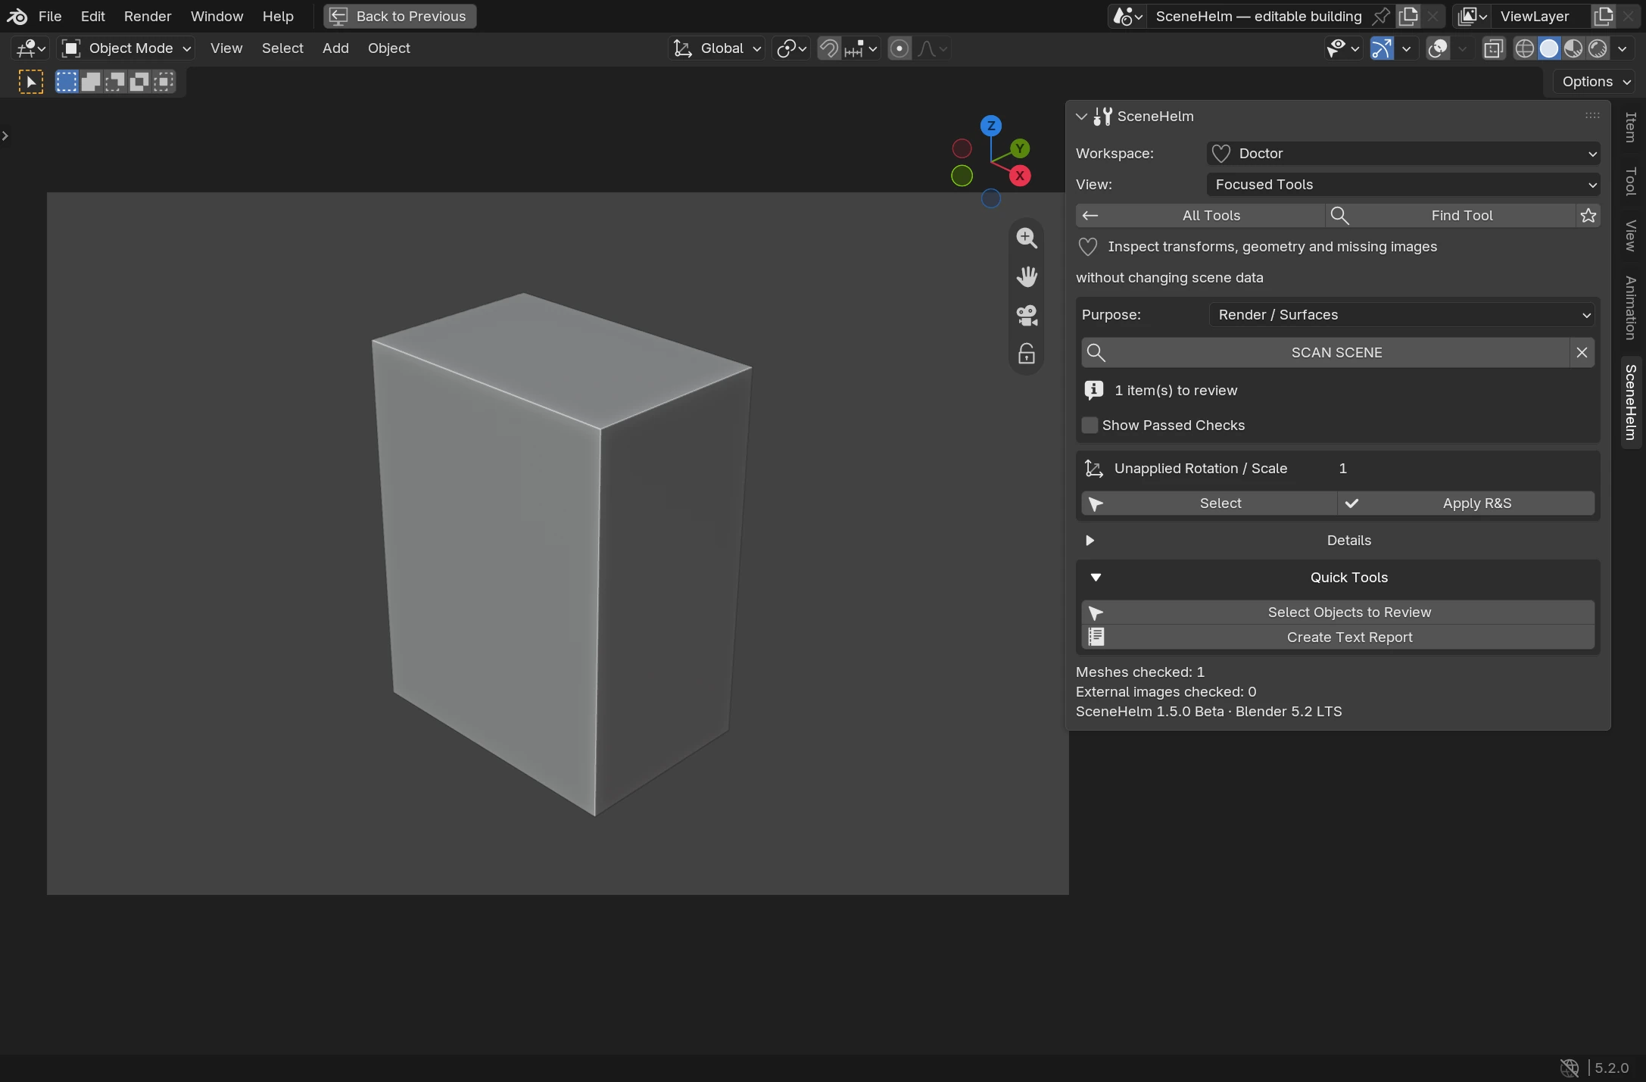Click the new scene icon beside scene name
The width and height of the screenshot is (1646, 1082).
[1408, 16]
